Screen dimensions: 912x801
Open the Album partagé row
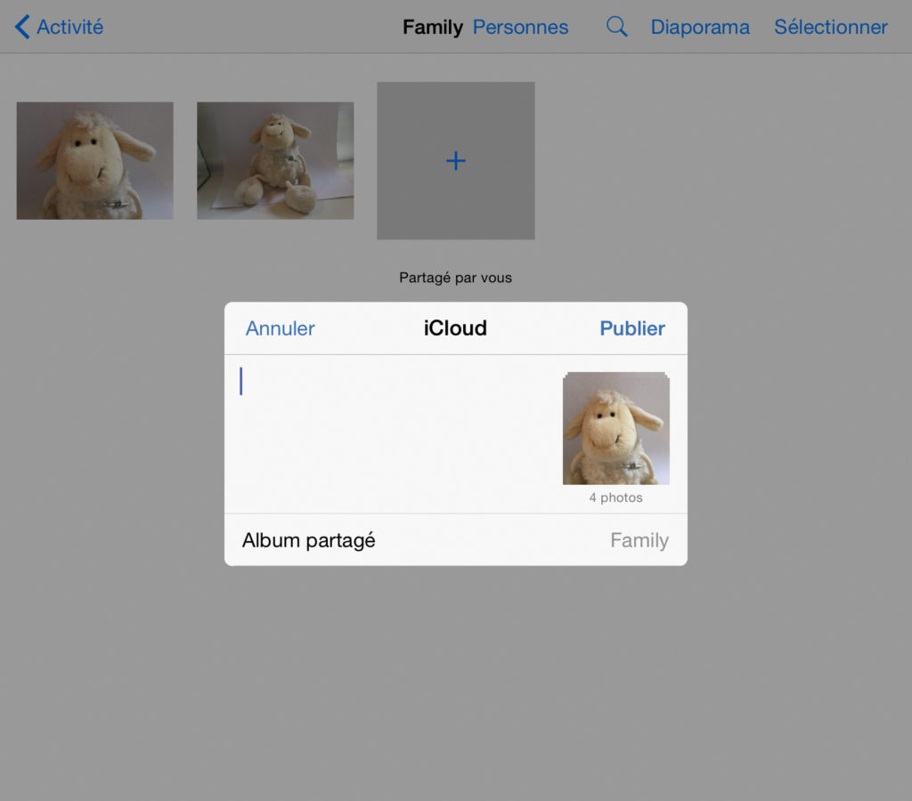pyautogui.click(x=455, y=540)
